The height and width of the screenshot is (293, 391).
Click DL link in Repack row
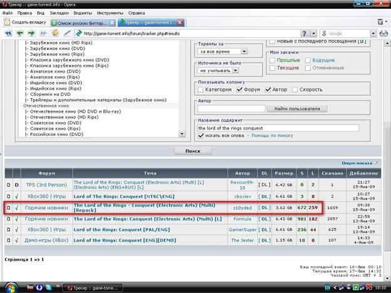coord(264,208)
